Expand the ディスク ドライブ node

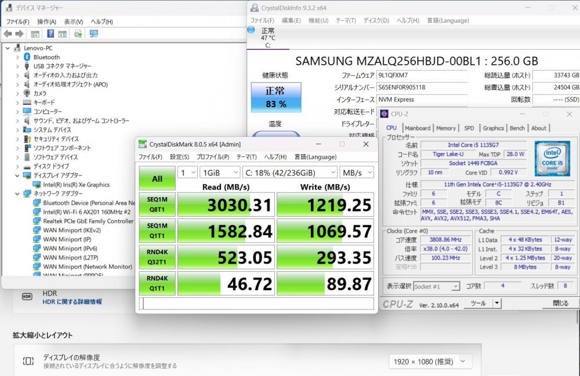coord(17,166)
